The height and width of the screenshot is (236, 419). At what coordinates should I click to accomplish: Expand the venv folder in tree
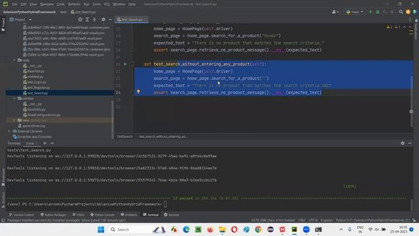click(x=14, y=121)
